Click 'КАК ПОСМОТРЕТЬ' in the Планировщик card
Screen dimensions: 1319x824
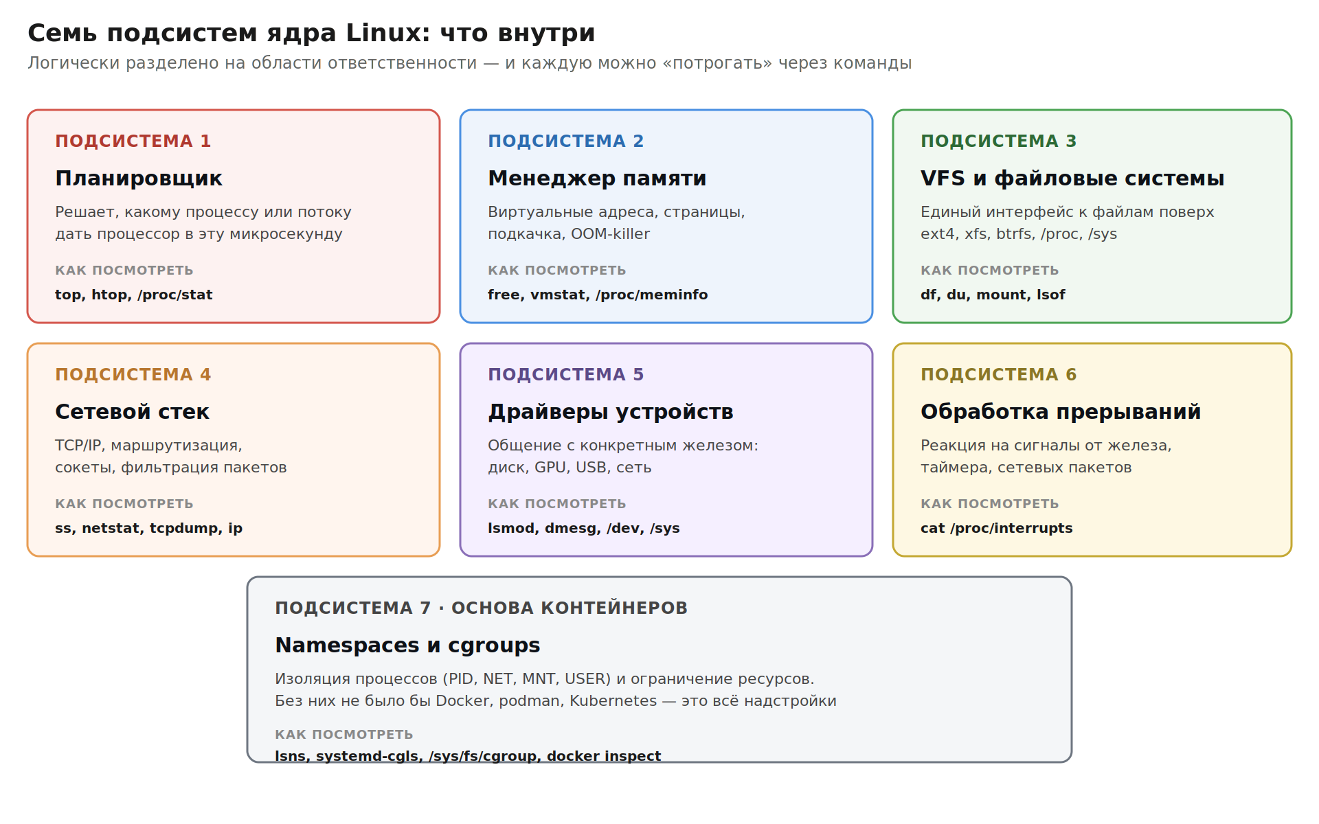(124, 271)
